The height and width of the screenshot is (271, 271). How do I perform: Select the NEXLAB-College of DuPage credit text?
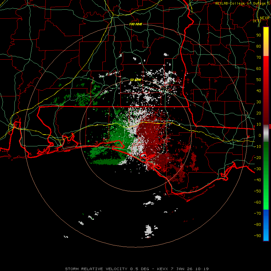242,3
